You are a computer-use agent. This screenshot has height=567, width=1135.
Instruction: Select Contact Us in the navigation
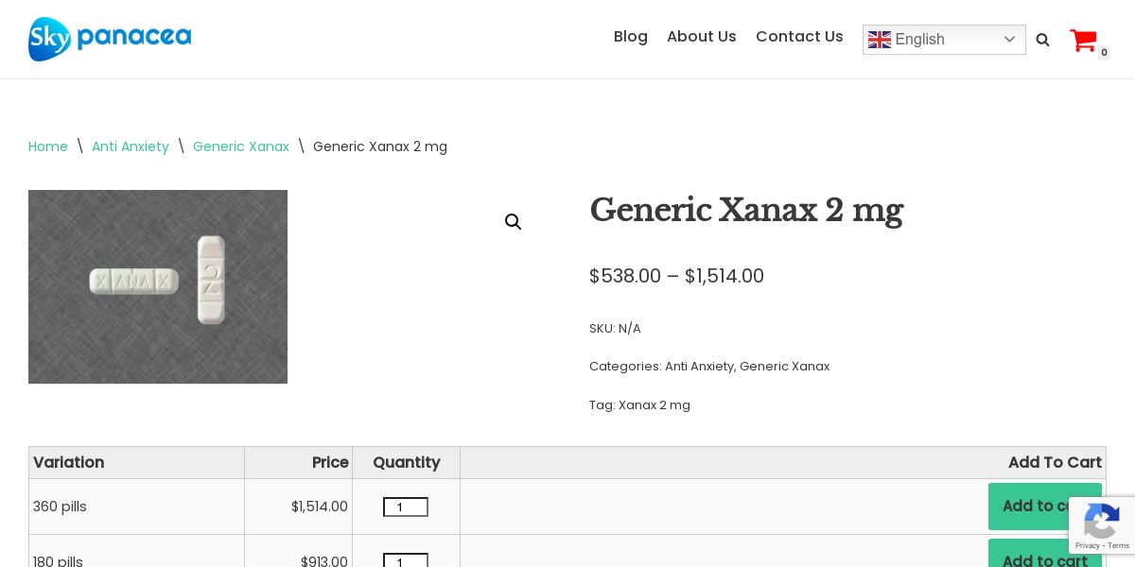click(799, 37)
